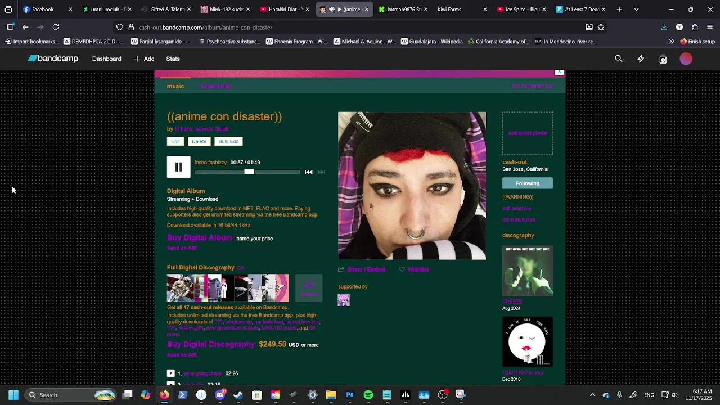Click the browser back arrow

pos(25,27)
